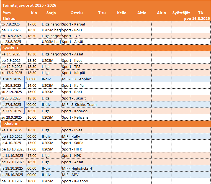Select date cell 'pe 8.8.2025'

(14, 30)
